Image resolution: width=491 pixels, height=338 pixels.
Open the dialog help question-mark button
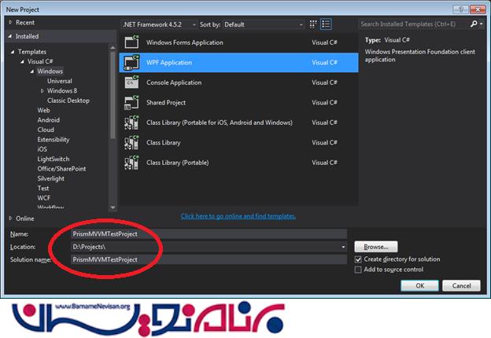(460, 9)
